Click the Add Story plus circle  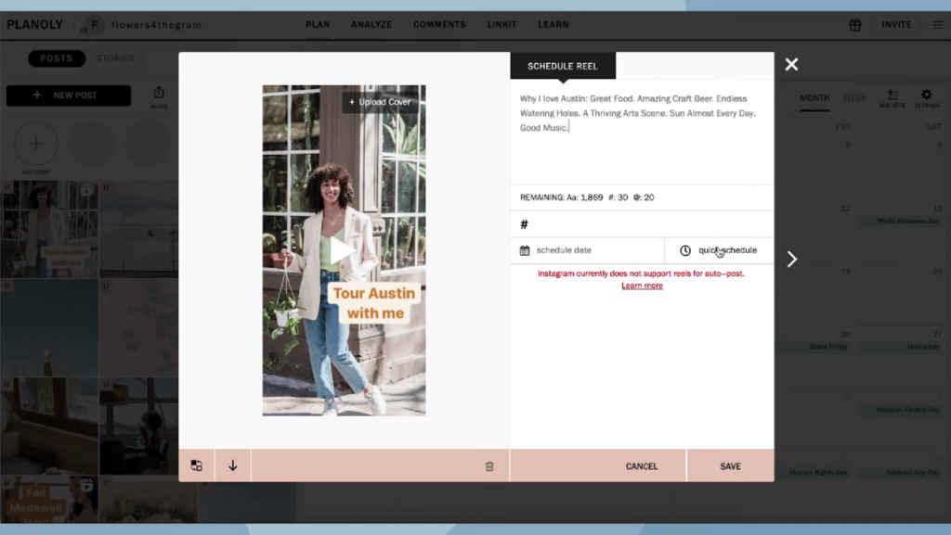click(36, 144)
